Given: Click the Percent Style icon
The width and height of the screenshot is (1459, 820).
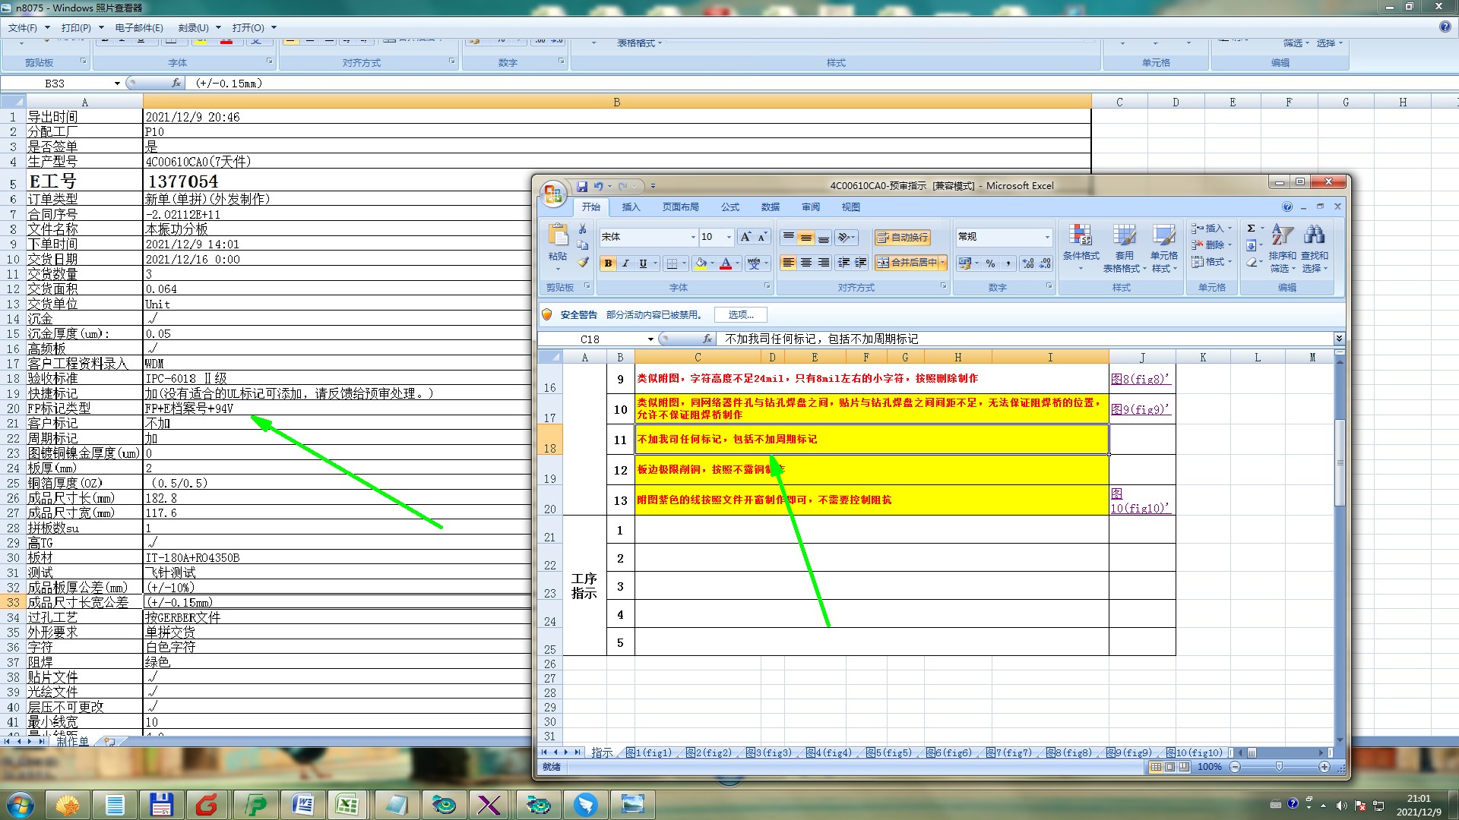Looking at the screenshot, I should [x=990, y=263].
